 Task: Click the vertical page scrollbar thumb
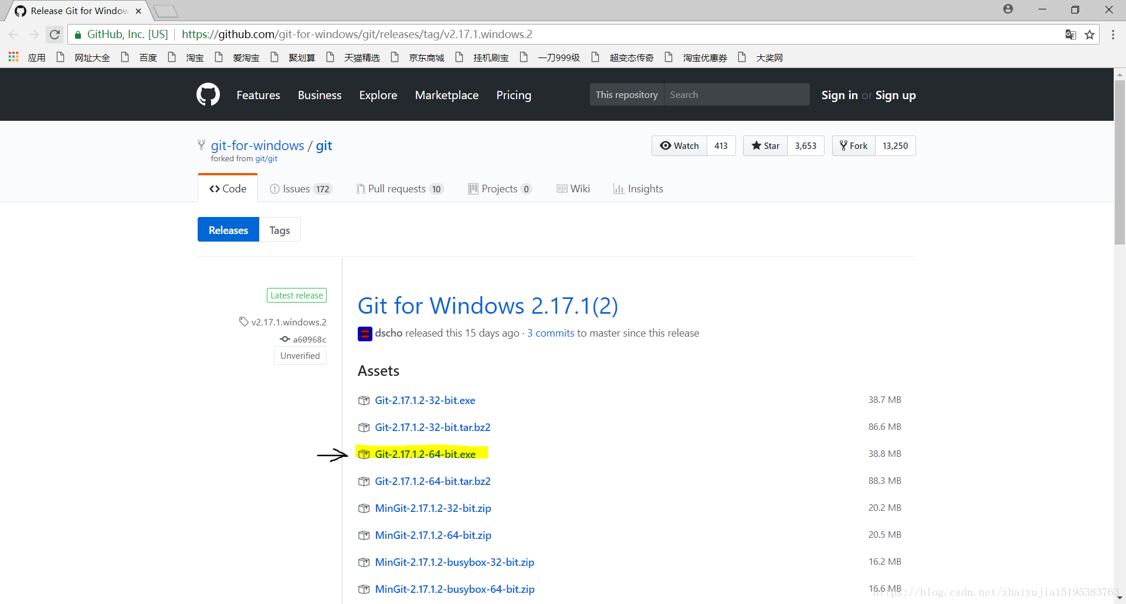(x=1120, y=162)
